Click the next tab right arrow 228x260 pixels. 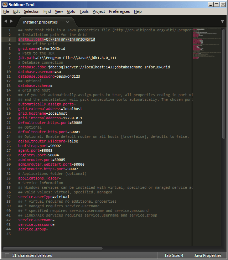pyautogui.click(x=11, y=21)
